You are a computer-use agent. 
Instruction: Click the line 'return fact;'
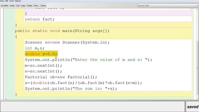[x=39, y=19]
